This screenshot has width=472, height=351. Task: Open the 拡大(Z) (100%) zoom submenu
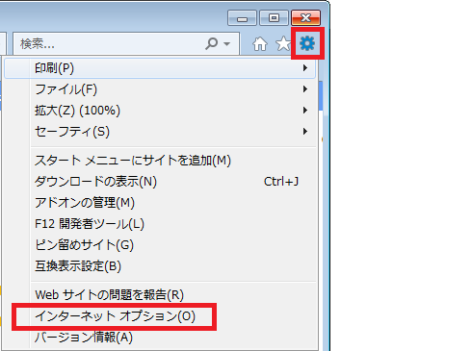[160, 111]
